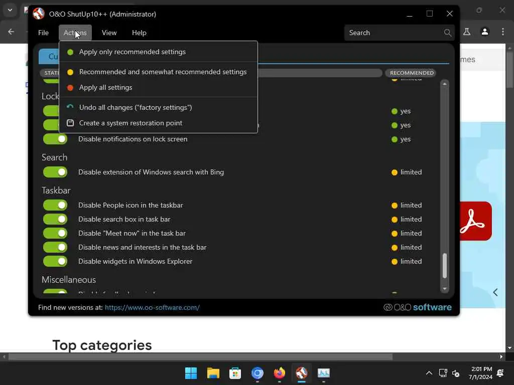This screenshot has height=385, width=514.
Task: Toggle Disable extension of Windows search with Bing
Action: coord(55,172)
